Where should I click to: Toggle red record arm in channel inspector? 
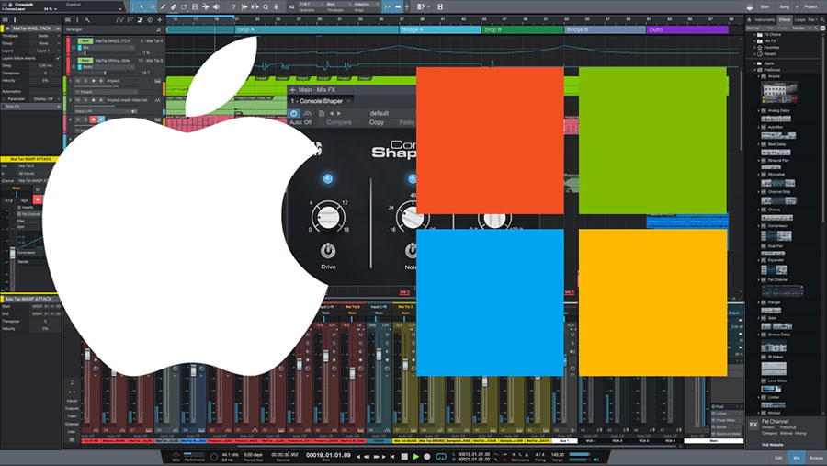(38, 199)
